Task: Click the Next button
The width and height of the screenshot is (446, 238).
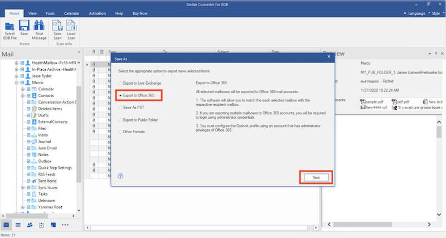Action: 316,177
